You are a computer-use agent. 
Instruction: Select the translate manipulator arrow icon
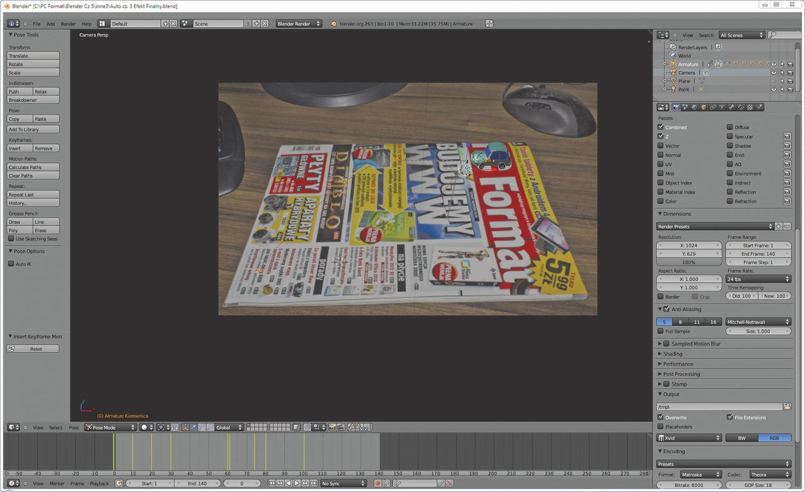pos(194,427)
